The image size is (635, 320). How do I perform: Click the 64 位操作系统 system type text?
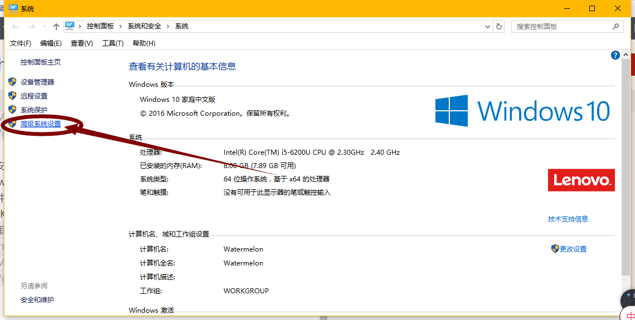coord(276,179)
